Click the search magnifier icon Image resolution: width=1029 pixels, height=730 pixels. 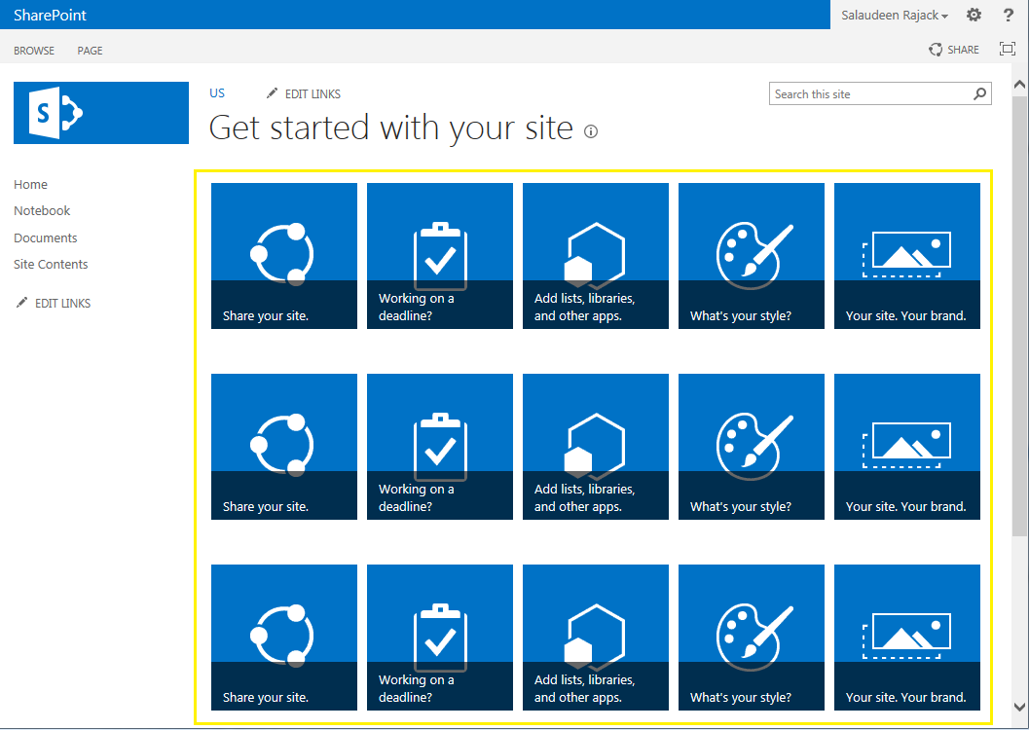point(980,93)
